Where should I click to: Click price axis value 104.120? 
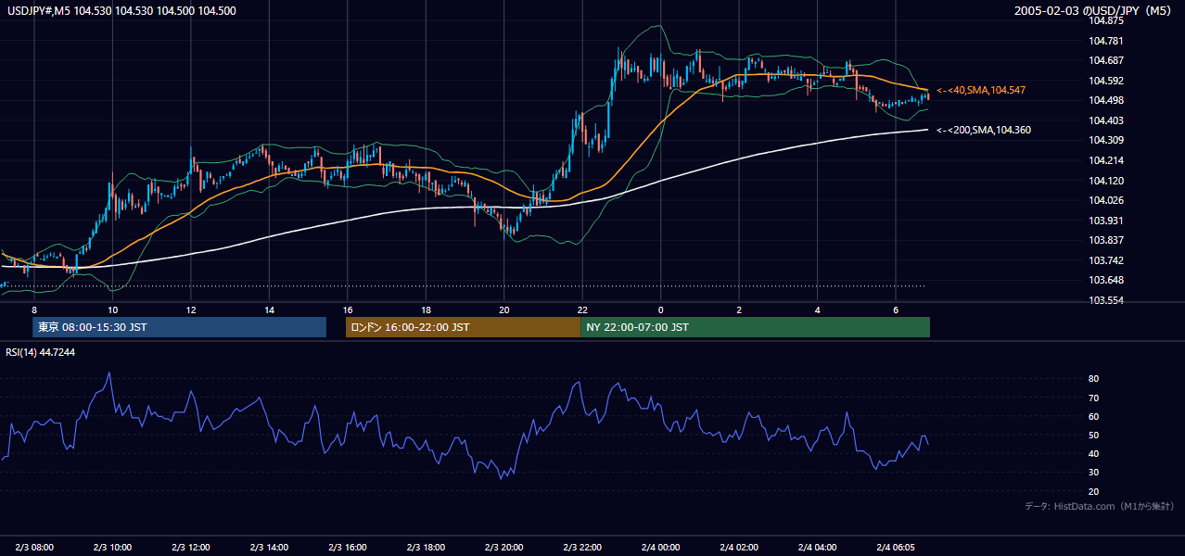click(1105, 181)
